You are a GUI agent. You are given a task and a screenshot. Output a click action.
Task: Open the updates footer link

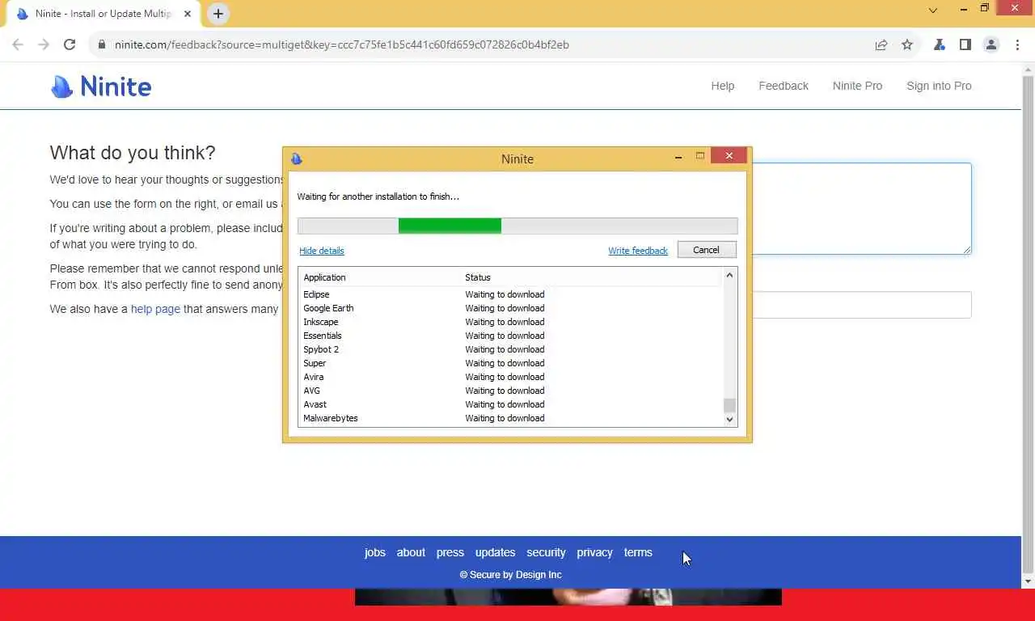pyautogui.click(x=495, y=552)
